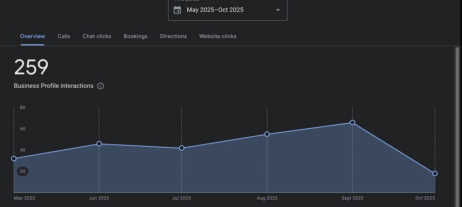Screen dimensions: 462x207
Task: Go to the Bookings tab
Action: (135, 36)
